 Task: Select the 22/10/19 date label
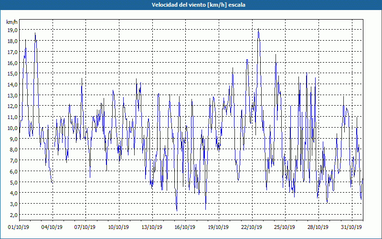[x=252, y=227]
